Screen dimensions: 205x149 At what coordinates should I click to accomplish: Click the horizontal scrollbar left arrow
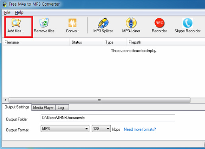(5, 100)
